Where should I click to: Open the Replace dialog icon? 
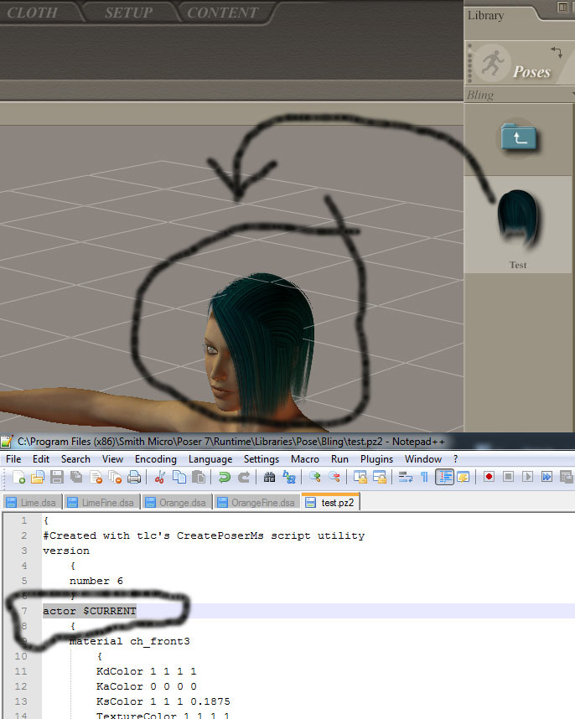coord(289,478)
